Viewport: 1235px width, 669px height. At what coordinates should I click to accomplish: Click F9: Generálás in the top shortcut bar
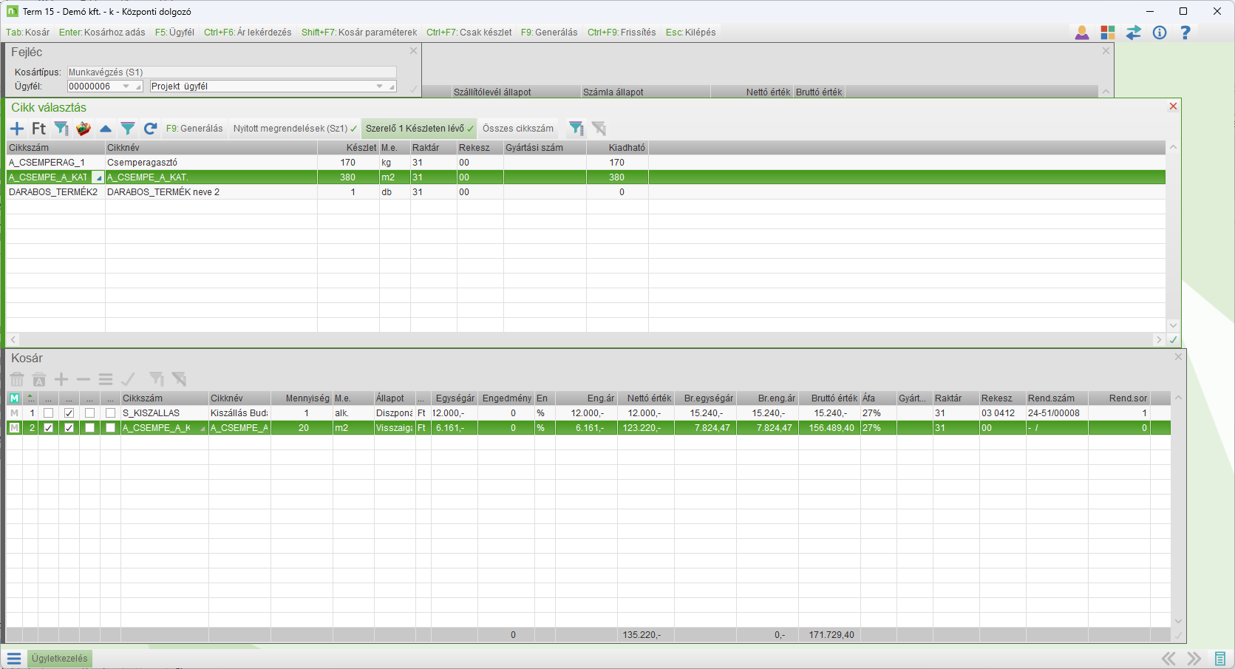549,33
